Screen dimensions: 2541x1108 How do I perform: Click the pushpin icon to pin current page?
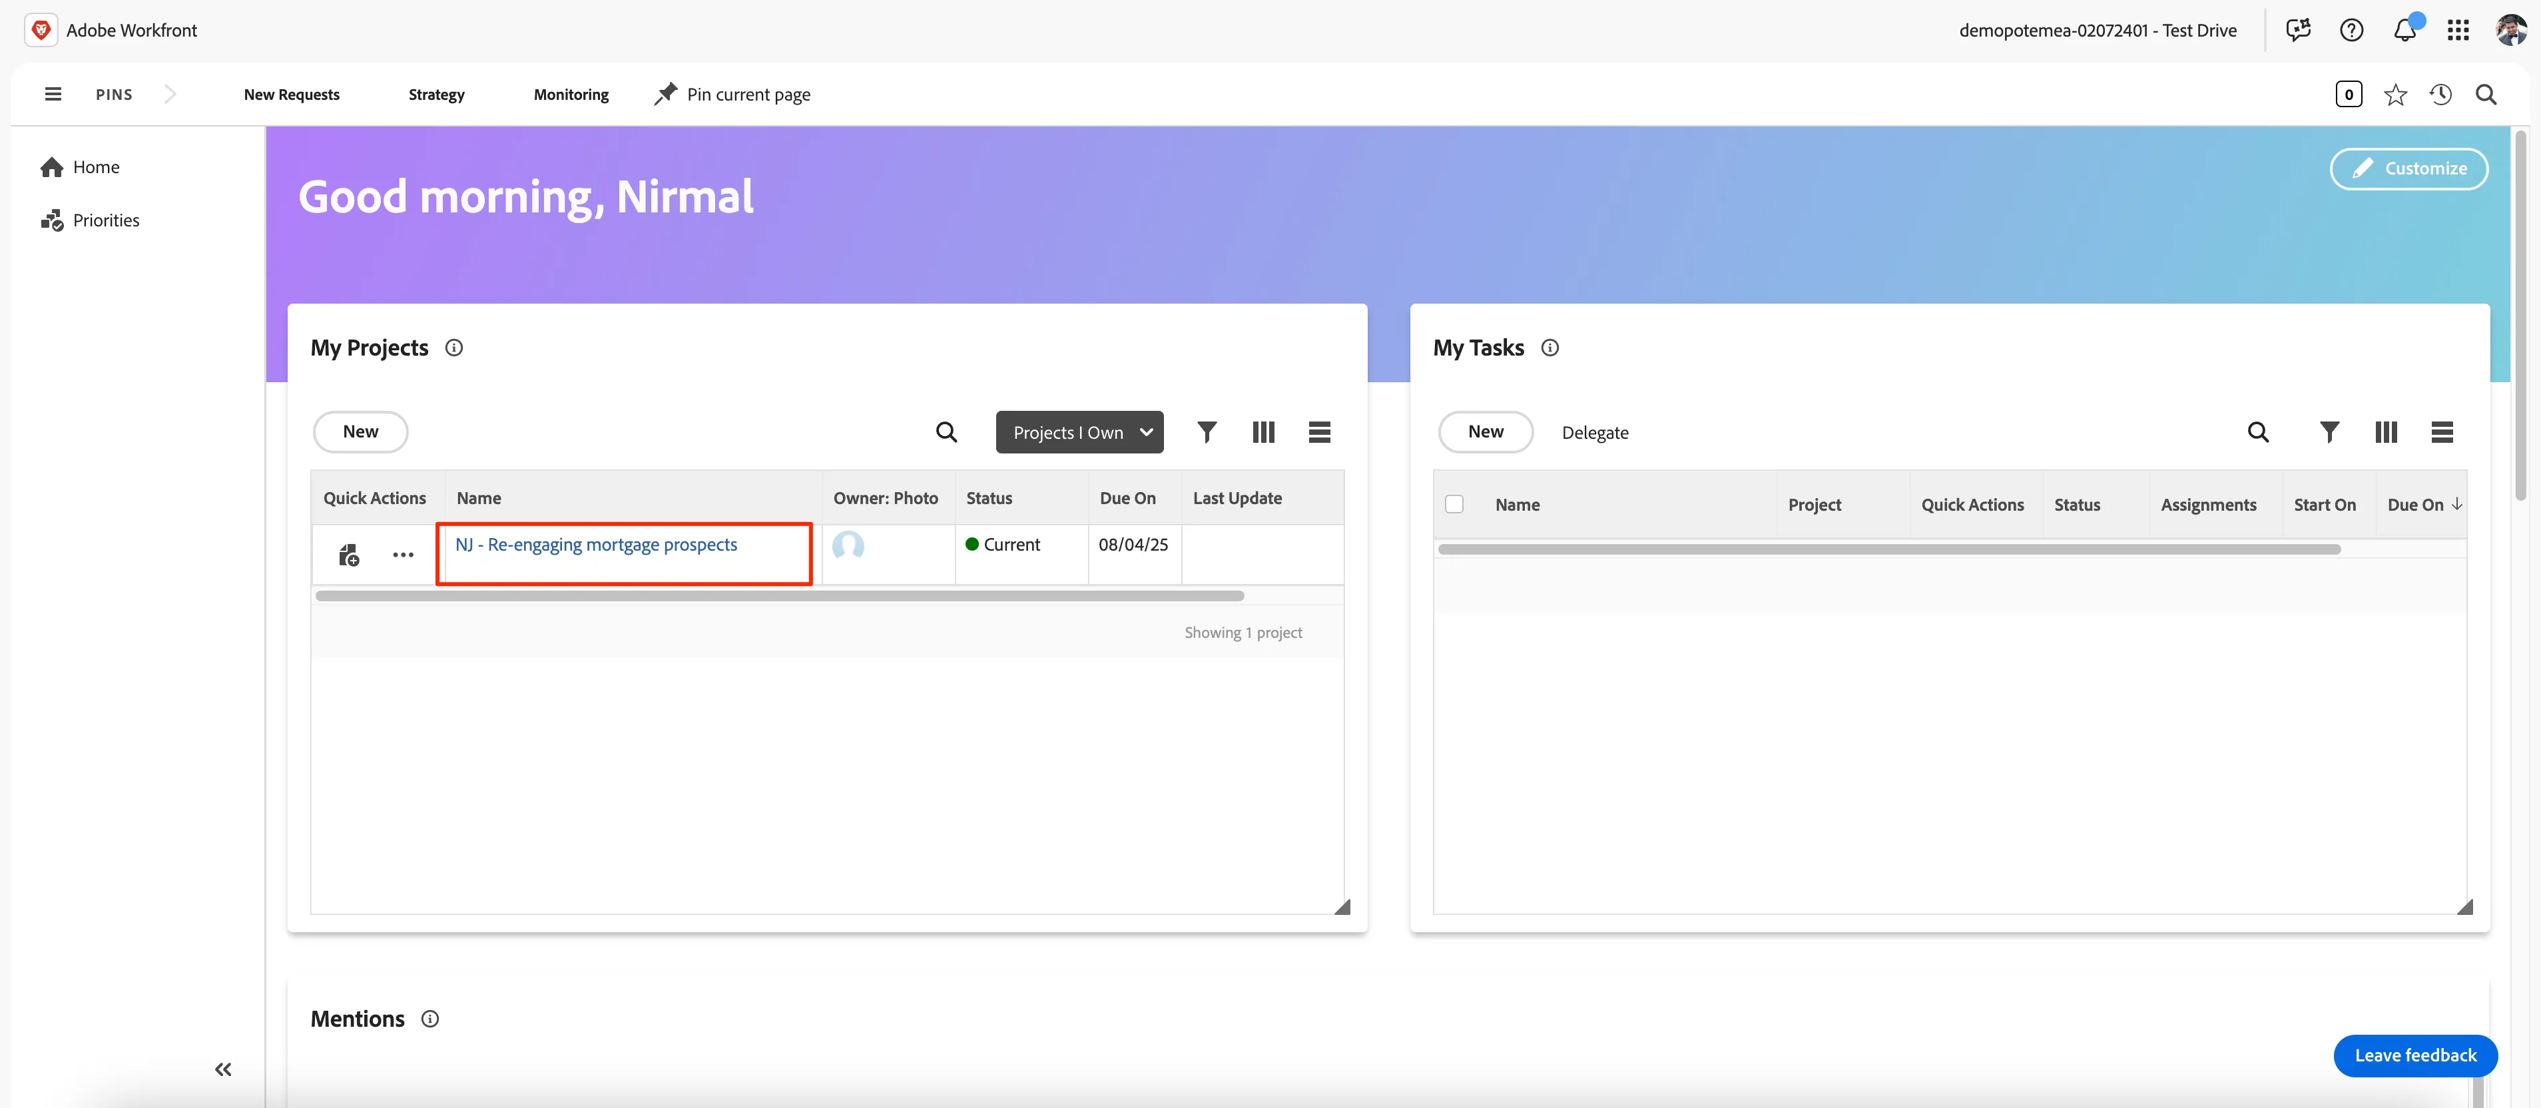coord(666,94)
